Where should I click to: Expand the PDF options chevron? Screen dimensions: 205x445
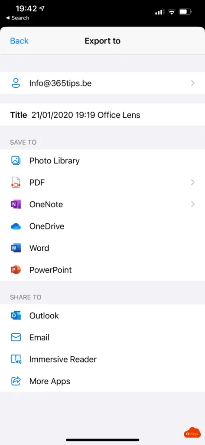[193, 182]
